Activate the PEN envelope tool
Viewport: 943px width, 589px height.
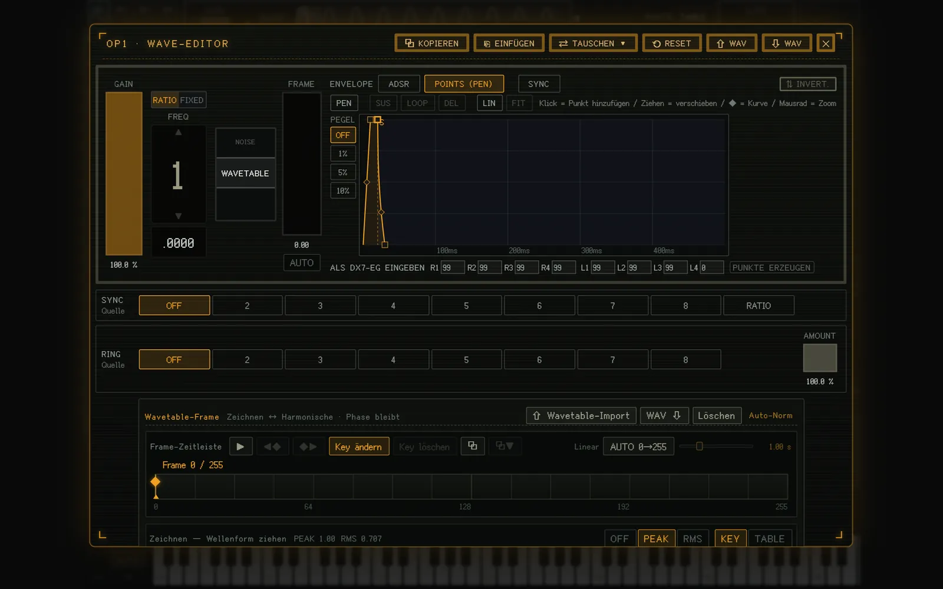(x=344, y=103)
